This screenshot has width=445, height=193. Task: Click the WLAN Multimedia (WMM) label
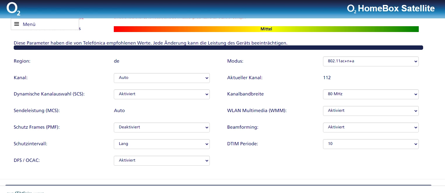[x=257, y=111]
